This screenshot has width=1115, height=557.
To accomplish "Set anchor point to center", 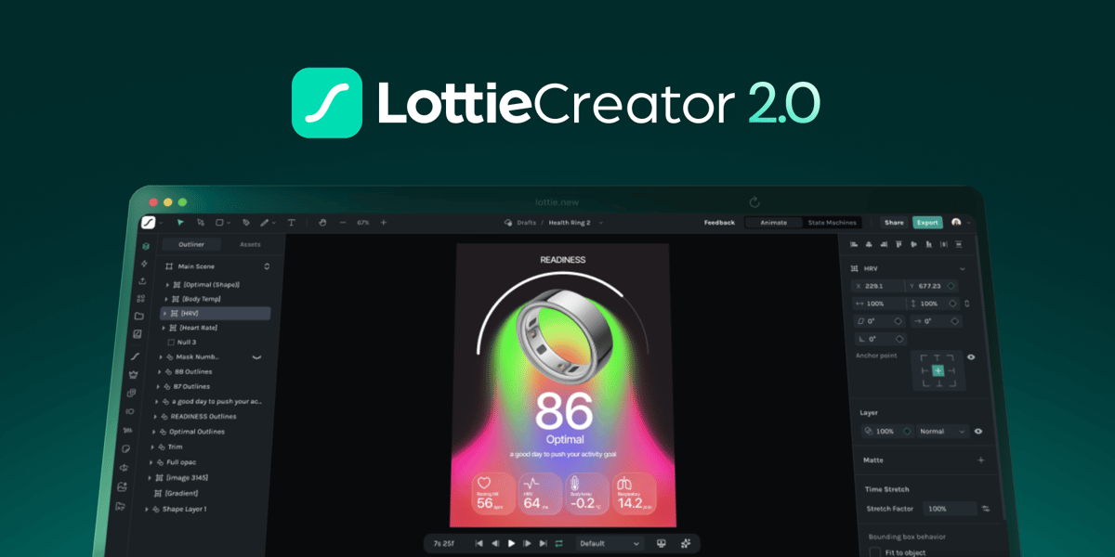I will pyautogui.click(x=938, y=370).
